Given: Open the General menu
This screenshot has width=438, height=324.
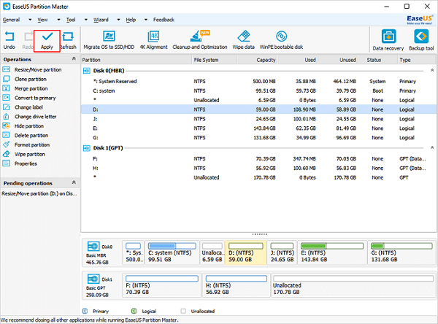Looking at the screenshot, I should point(11,20).
